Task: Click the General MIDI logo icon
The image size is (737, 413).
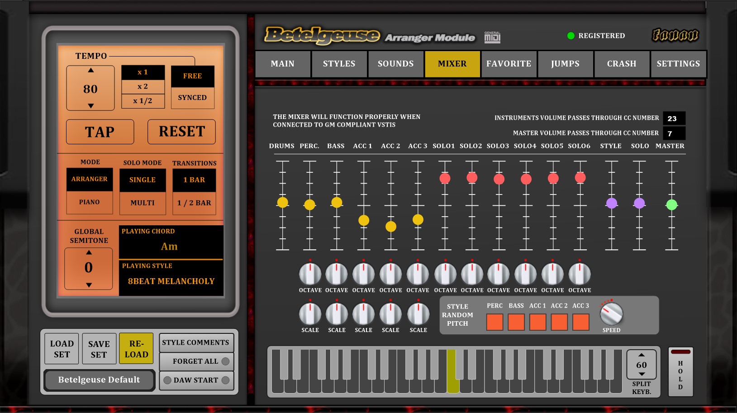Action: pyautogui.click(x=492, y=37)
